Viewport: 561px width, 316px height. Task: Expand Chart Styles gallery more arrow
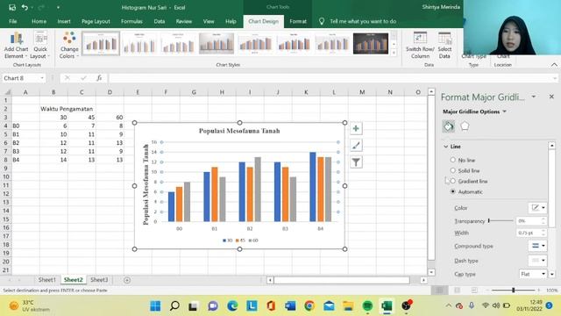(x=394, y=53)
